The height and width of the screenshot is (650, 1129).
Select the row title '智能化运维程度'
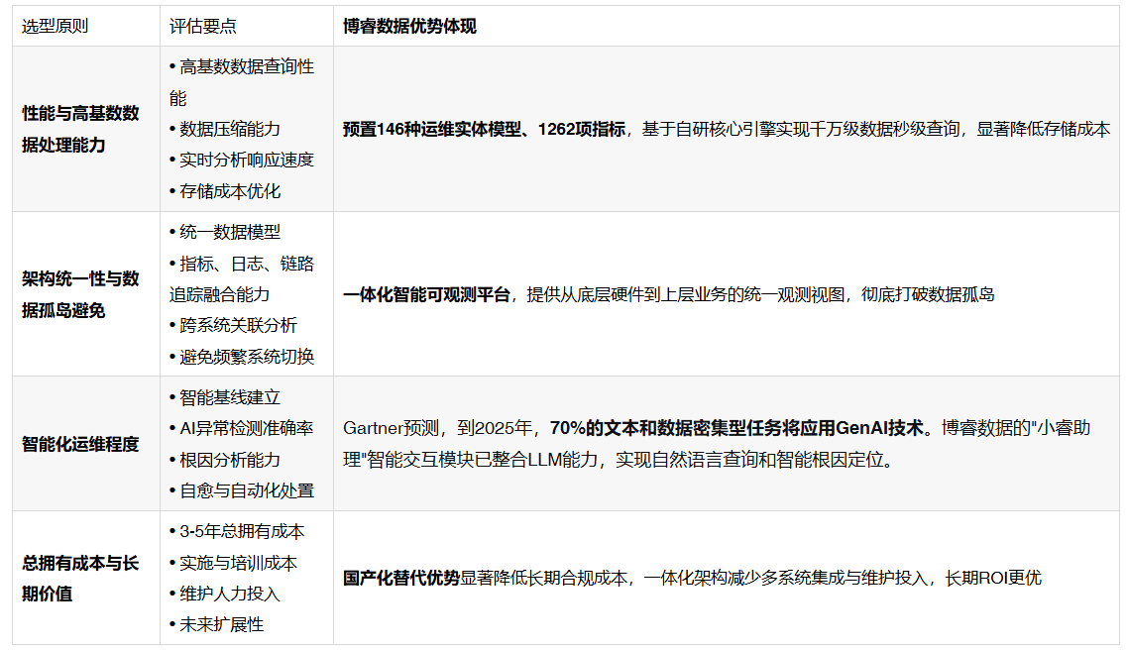pyautogui.click(x=80, y=444)
